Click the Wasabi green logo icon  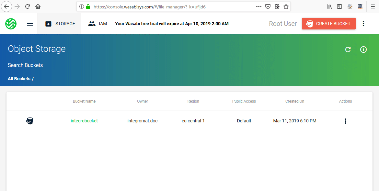pyautogui.click(x=11, y=24)
